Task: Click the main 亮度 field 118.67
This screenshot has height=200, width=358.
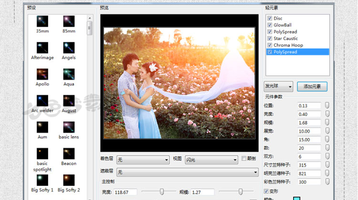Action: 126,192
